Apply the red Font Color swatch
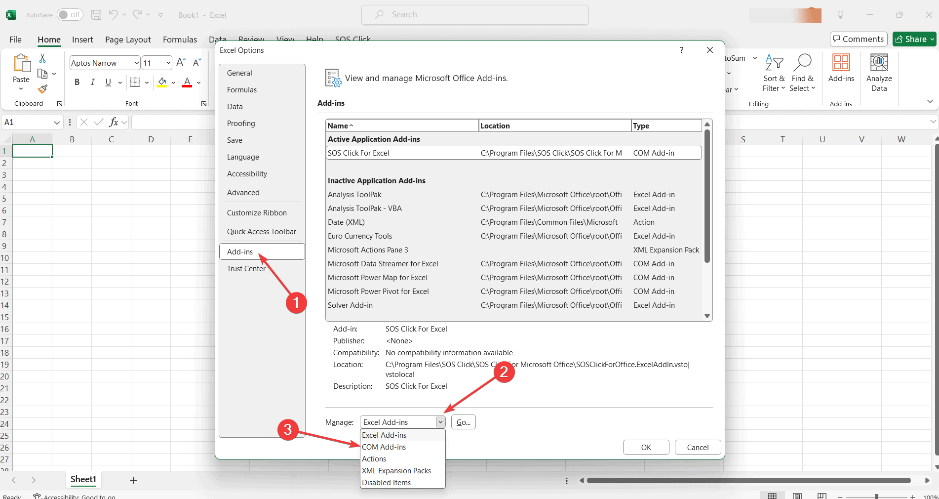939x499 pixels. click(187, 83)
